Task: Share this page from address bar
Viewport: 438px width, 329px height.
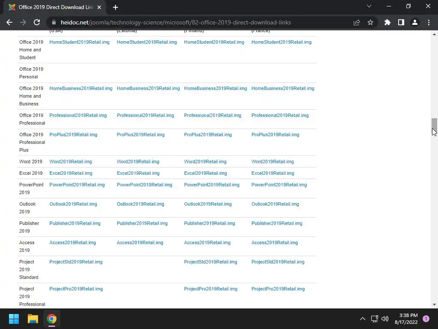Action: tap(357, 22)
